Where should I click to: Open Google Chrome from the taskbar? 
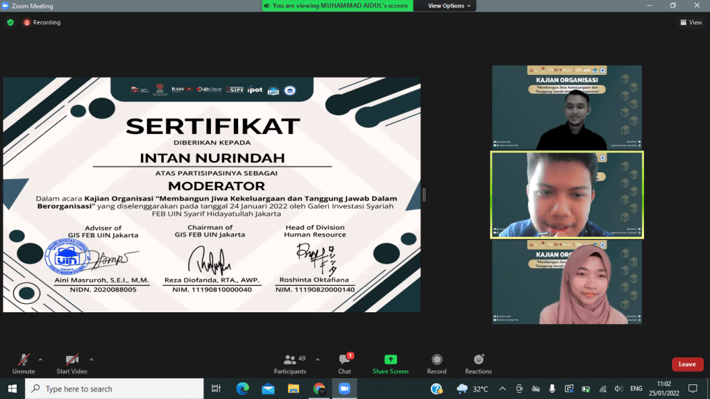319,389
